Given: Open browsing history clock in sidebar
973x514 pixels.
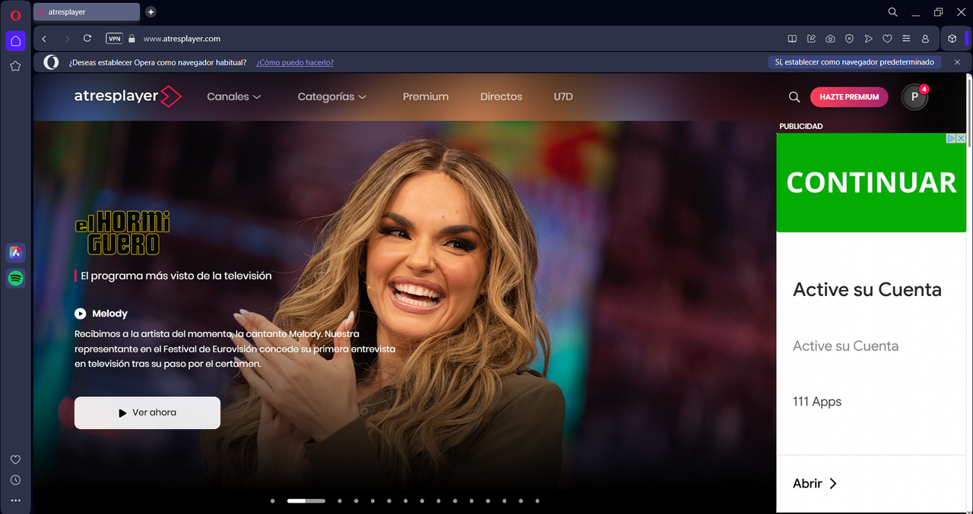Looking at the screenshot, I should [15, 480].
